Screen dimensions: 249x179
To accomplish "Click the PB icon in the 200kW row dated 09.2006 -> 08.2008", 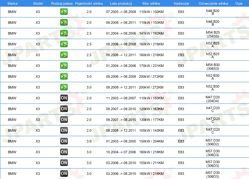I will [x=64, y=76].
